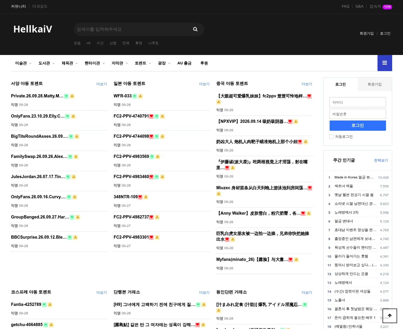Click the search magnifier icon
Screen dimensions: 403x329
[x=195, y=29]
